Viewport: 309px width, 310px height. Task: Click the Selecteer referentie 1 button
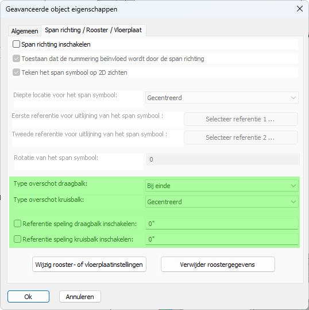(241, 119)
